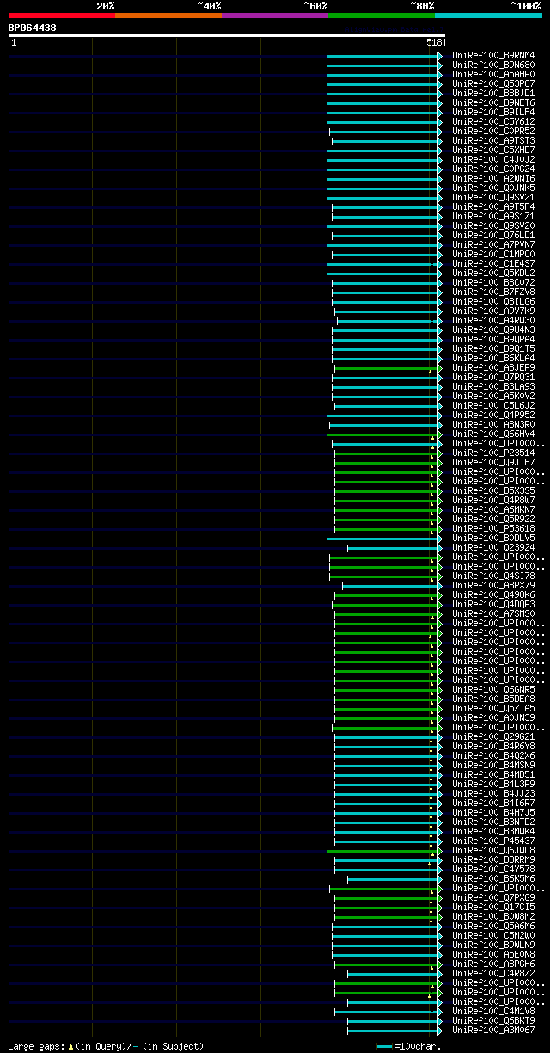
Task: Open the UniRef100_B9WLN9 entry
Action: click(493, 945)
